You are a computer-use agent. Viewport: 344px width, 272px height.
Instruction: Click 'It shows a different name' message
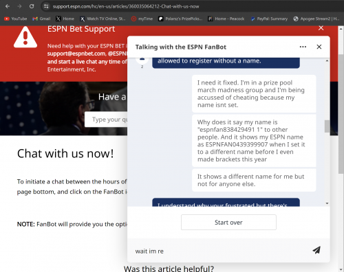pos(254,180)
